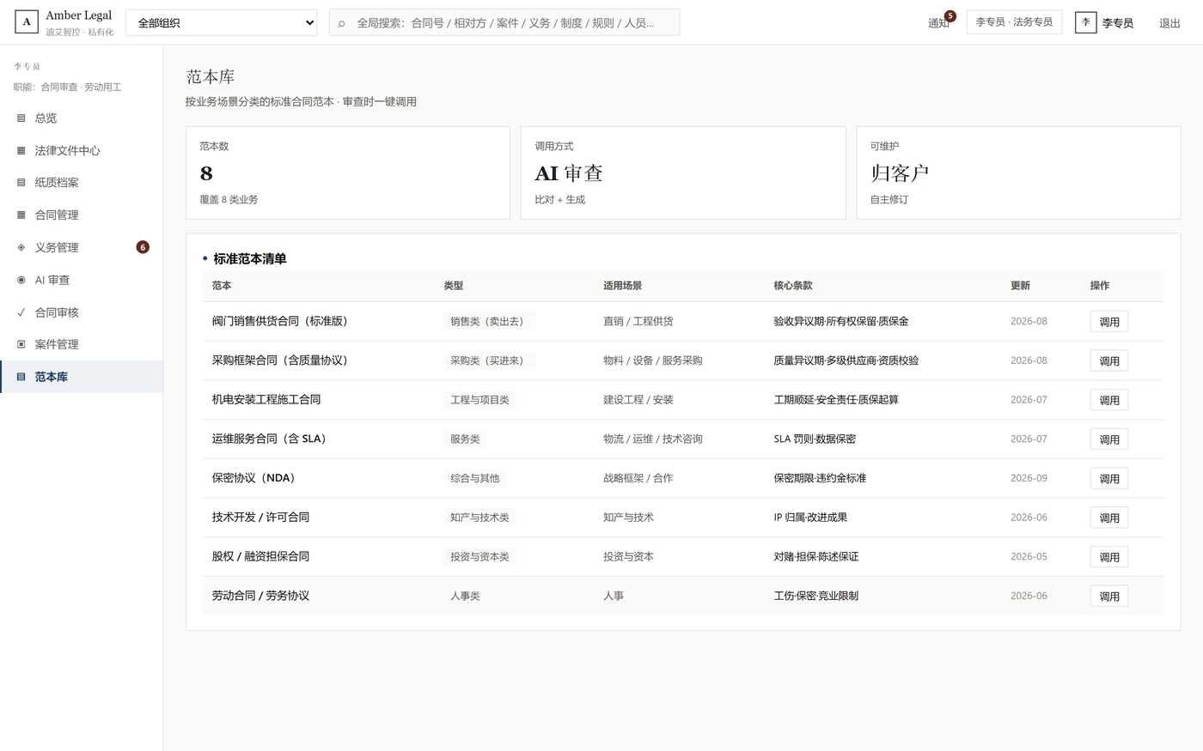The width and height of the screenshot is (1203, 751).
Task: Click the 总览 sidebar icon
Action: [x=21, y=118]
